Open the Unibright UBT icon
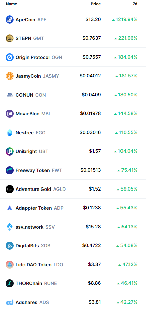The width and height of the screenshot is (146, 309). 10,151
